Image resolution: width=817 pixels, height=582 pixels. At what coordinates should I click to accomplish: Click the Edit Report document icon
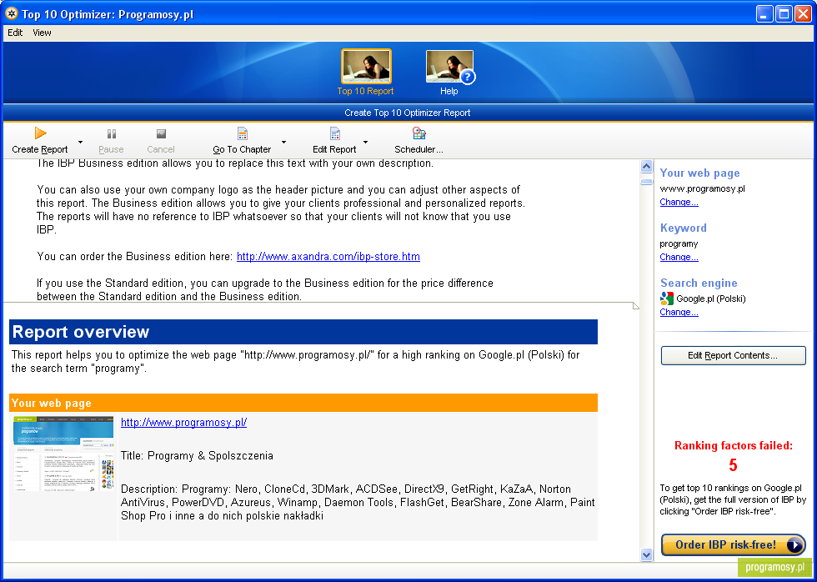(335, 134)
